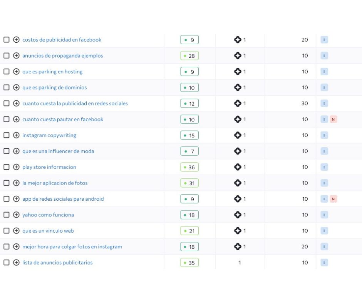Tick the checkbox for "que es un vinculo web"

tap(7, 231)
